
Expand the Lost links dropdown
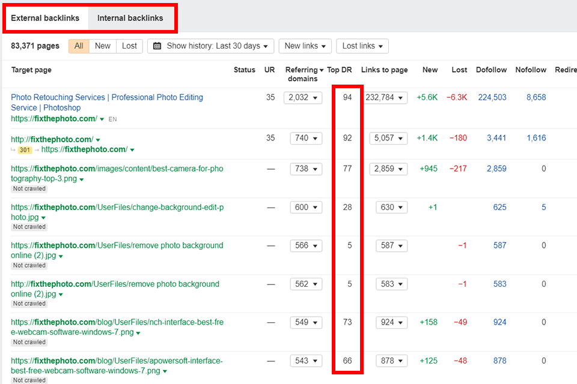pos(362,46)
